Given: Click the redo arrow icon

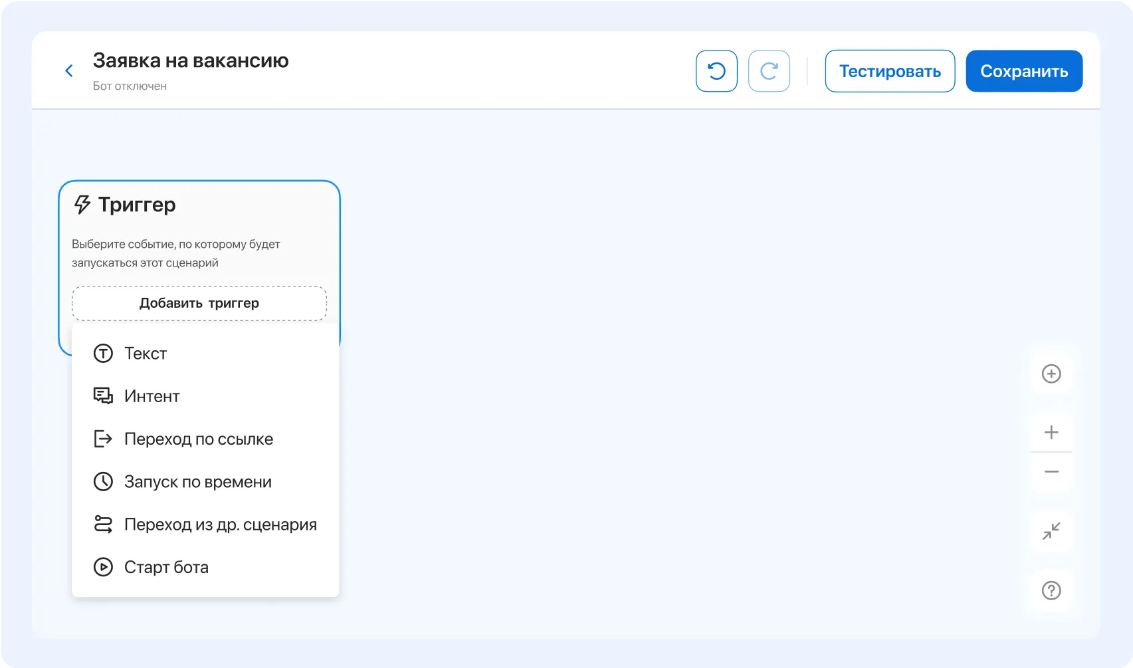Looking at the screenshot, I should click(x=769, y=70).
